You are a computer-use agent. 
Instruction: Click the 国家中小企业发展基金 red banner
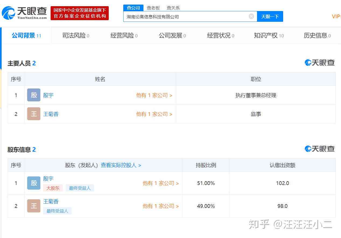pos(80,13)
